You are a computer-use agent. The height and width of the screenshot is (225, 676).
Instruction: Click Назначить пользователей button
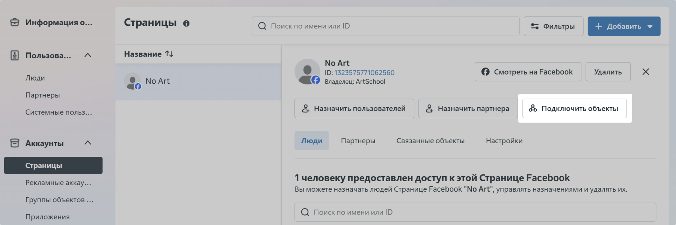354,108
